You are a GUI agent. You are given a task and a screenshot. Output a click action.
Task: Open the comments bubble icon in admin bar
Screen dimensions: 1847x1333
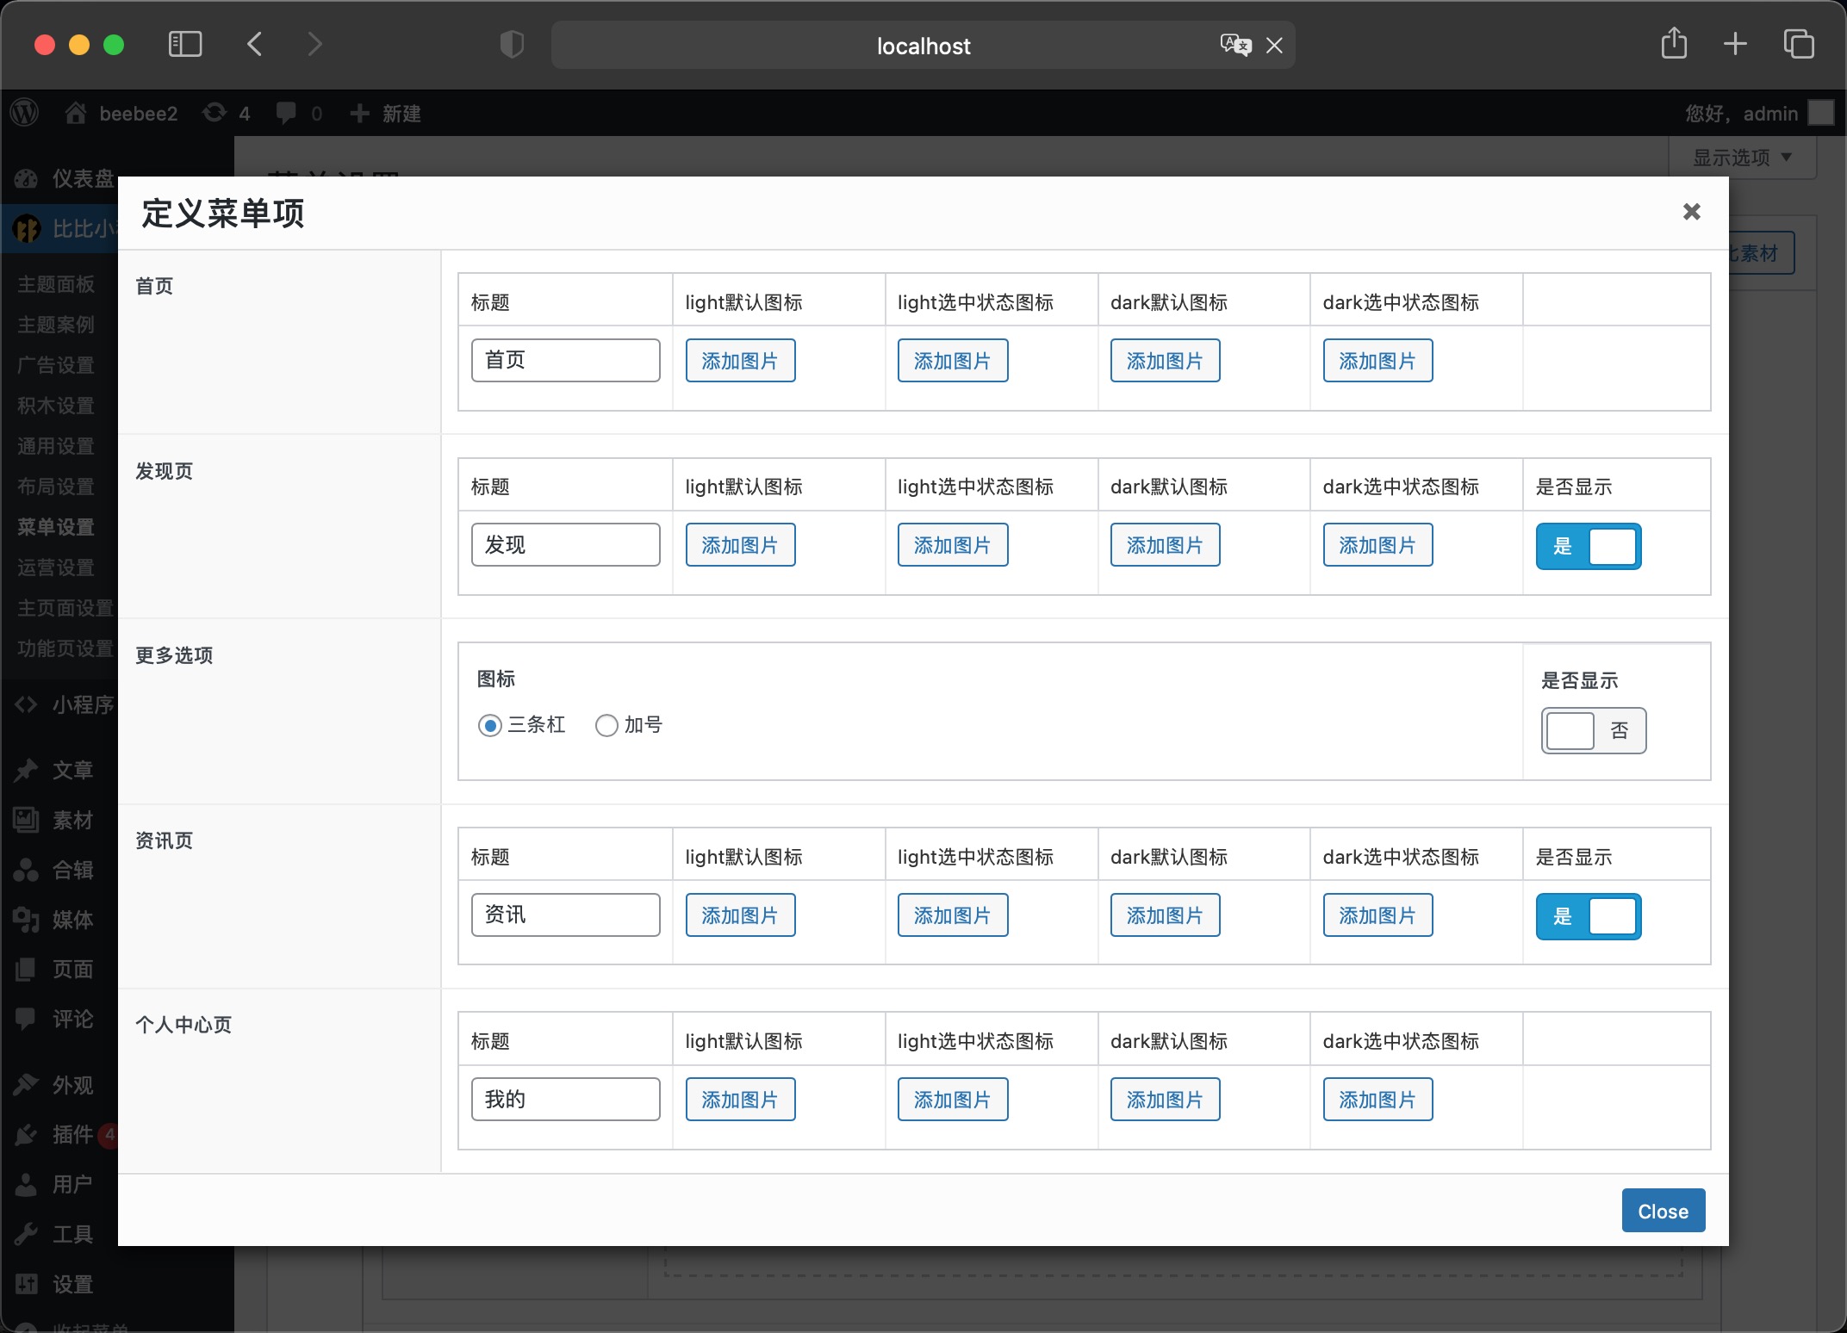point(286,113)
